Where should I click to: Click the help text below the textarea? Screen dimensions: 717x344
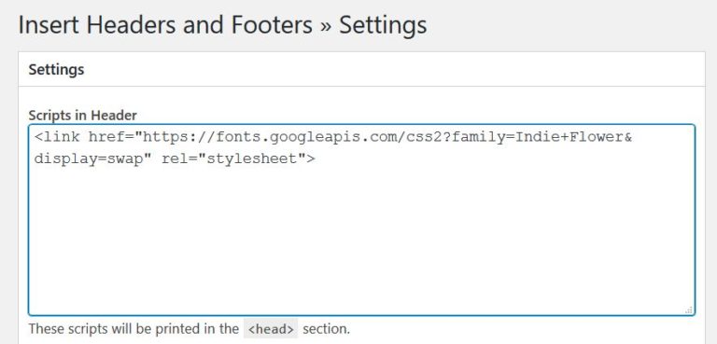189,329
